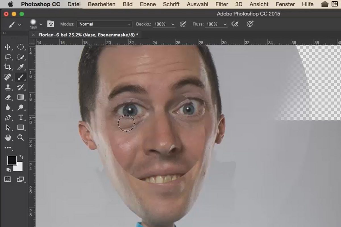This screenshot has height=227, width=341.
Task: Open the Hilfe menu
Action: point(307,4)
